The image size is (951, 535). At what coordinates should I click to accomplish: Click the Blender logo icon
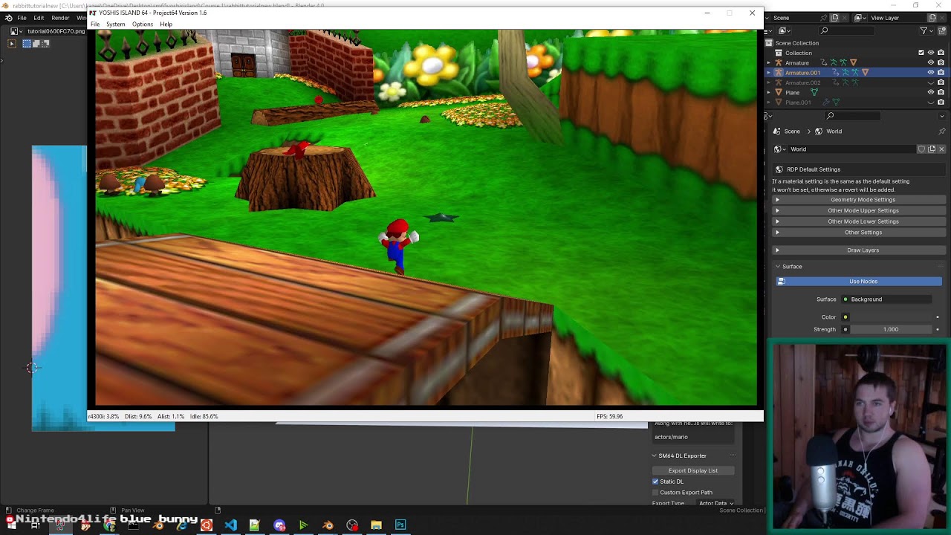[x=8, y=18]
